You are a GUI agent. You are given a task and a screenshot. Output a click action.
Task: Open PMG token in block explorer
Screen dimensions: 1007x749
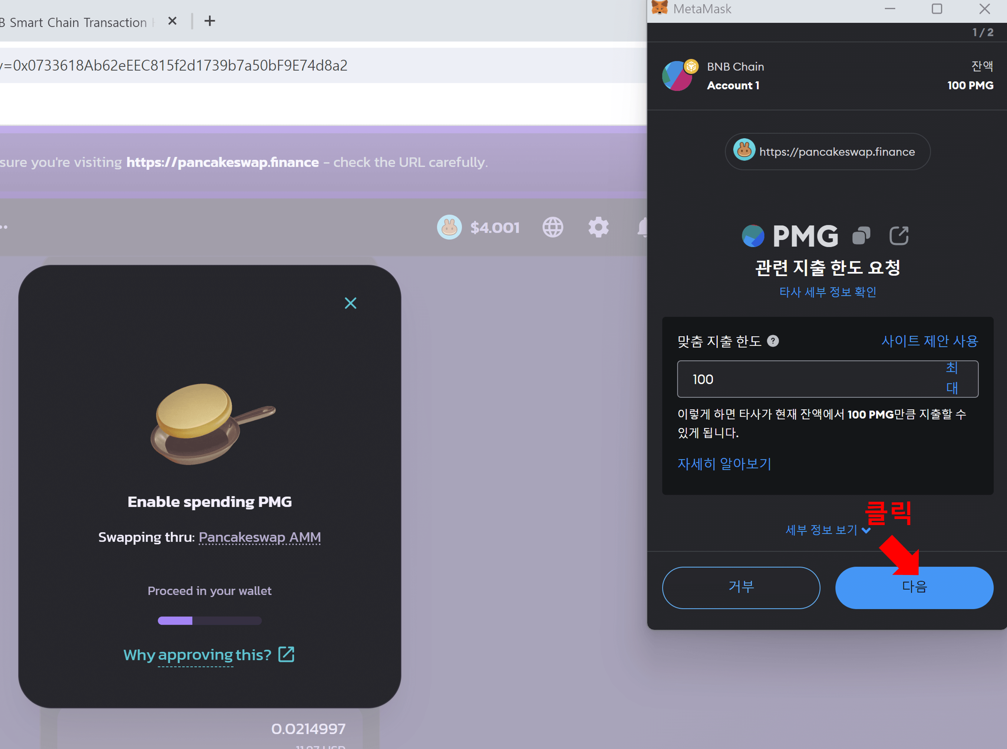click(899, 235)
